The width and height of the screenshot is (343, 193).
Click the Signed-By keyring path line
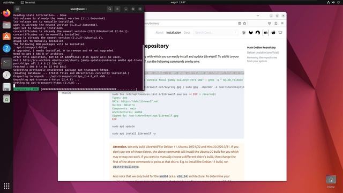pos(145,116)
